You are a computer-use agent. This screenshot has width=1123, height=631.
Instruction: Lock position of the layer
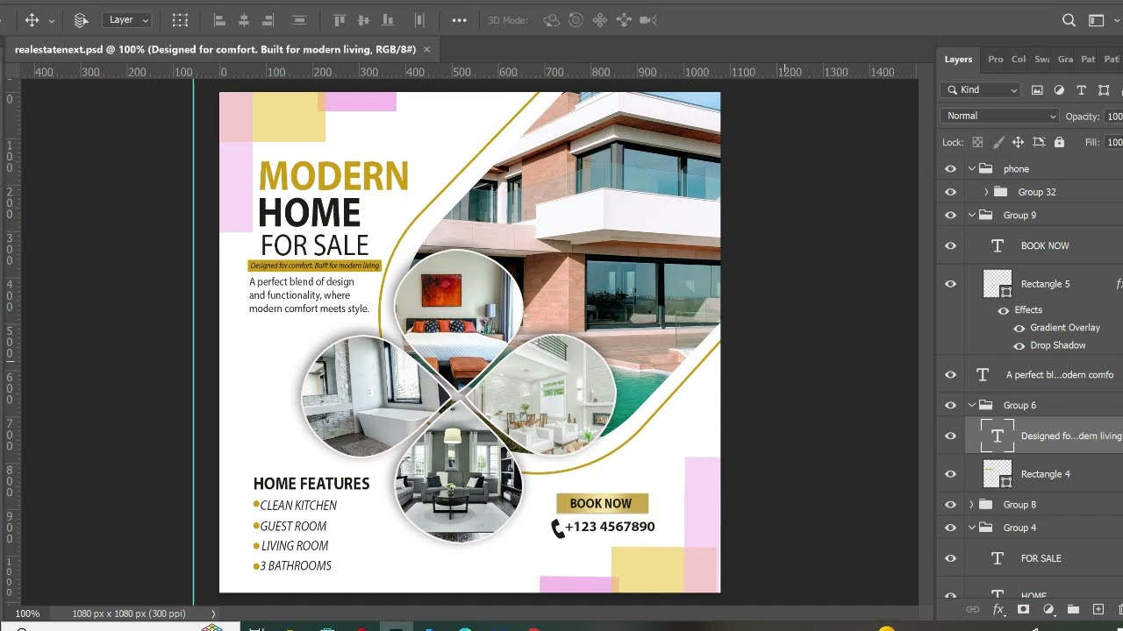coord(1018,142)
